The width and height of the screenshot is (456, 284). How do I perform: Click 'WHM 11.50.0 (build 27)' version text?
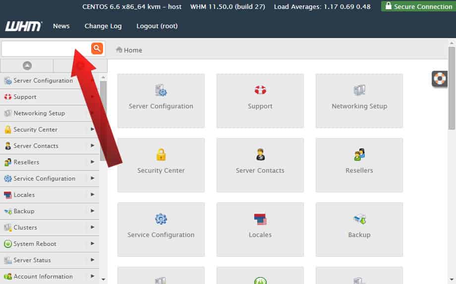(x=228, y=6)
